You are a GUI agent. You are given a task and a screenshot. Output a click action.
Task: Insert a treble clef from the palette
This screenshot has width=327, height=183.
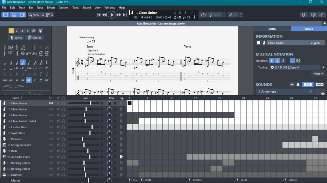point(5,48)
